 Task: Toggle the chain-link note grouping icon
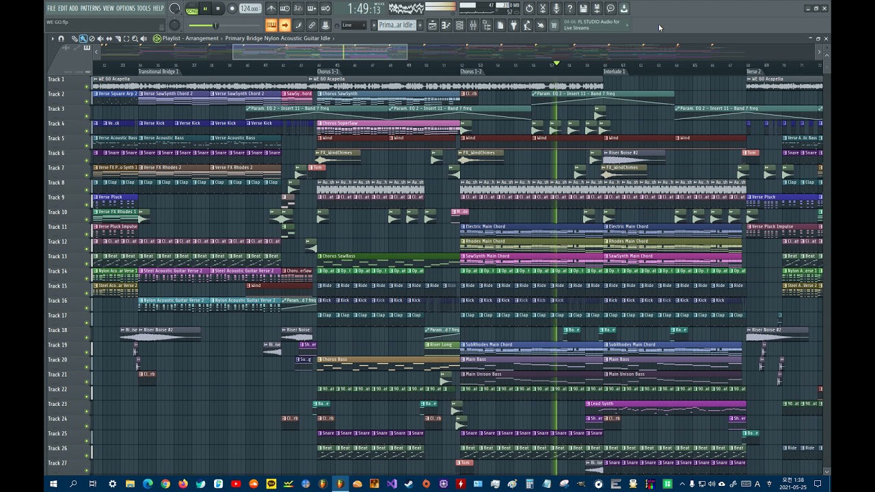tap(311, 25)
